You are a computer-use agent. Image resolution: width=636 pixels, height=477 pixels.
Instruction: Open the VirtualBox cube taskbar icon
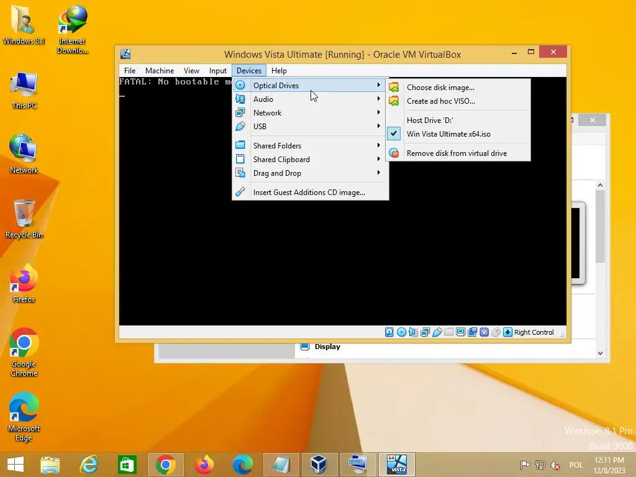tap(319, 465)
